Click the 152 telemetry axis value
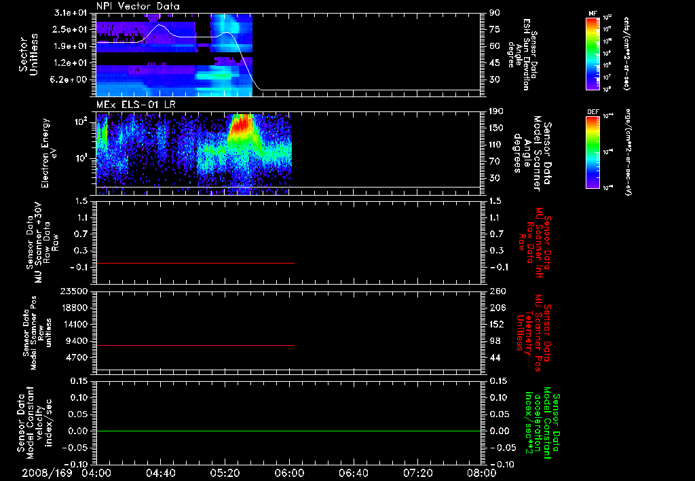The image size is (695, 481). 497,324
